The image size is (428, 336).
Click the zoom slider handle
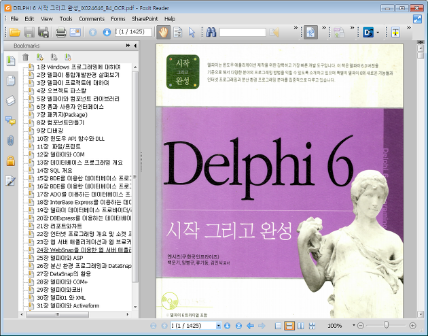[387, 325]
